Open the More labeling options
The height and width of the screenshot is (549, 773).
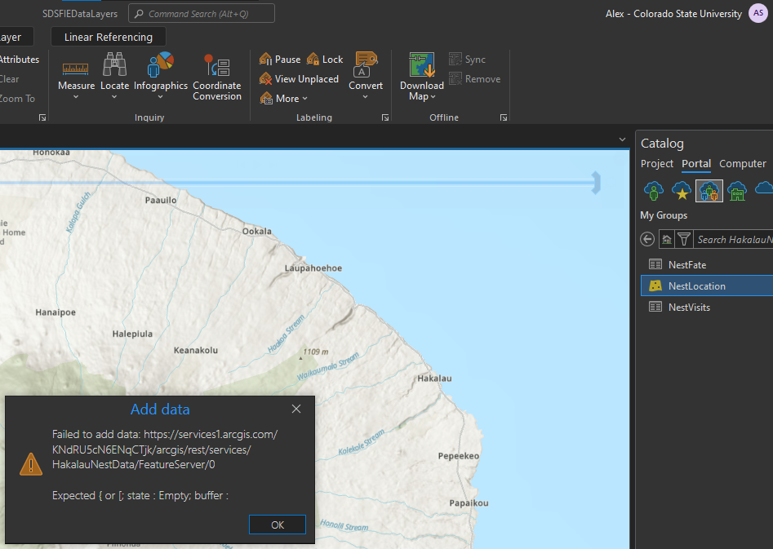[283, 99]
